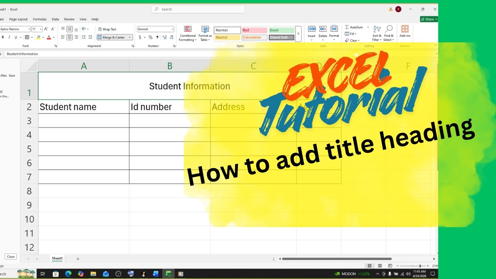Open Sort & Filter menu

point(377,34)
